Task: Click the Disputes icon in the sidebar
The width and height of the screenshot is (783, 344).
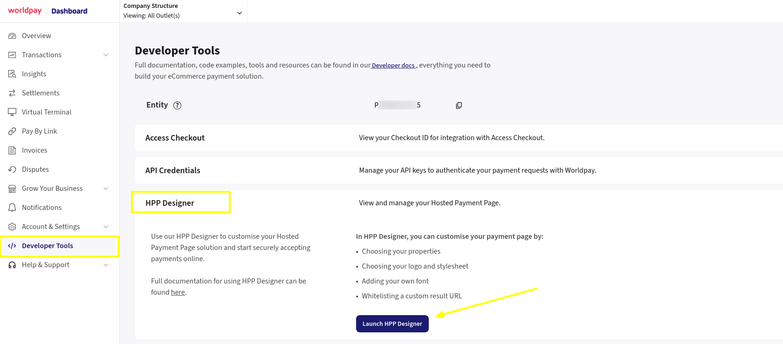Action: [13, 169]
